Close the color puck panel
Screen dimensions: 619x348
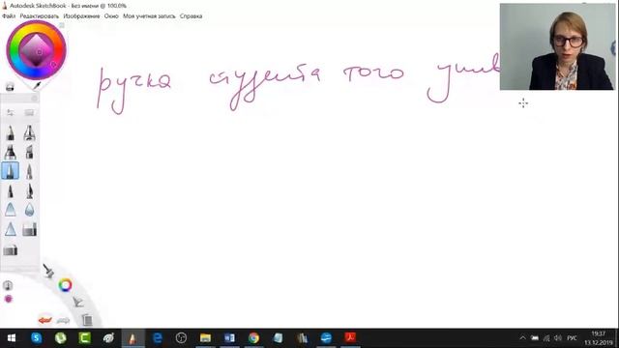tap(62, 25)
